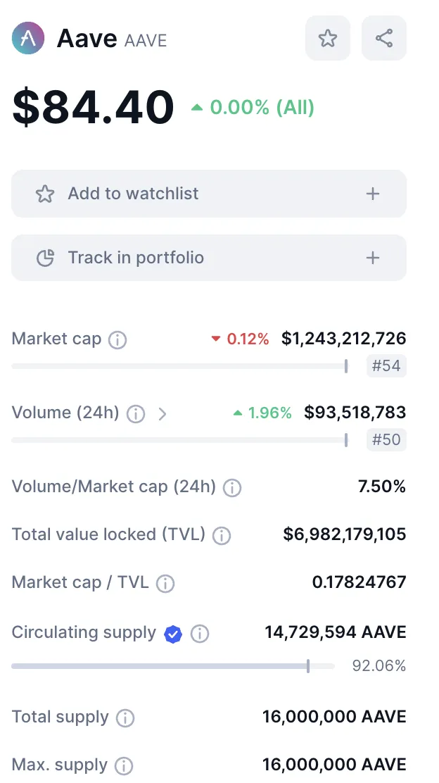This screenshot has height=783, width=439.
Task: Click the star favorite icon button
Action: 328,38
